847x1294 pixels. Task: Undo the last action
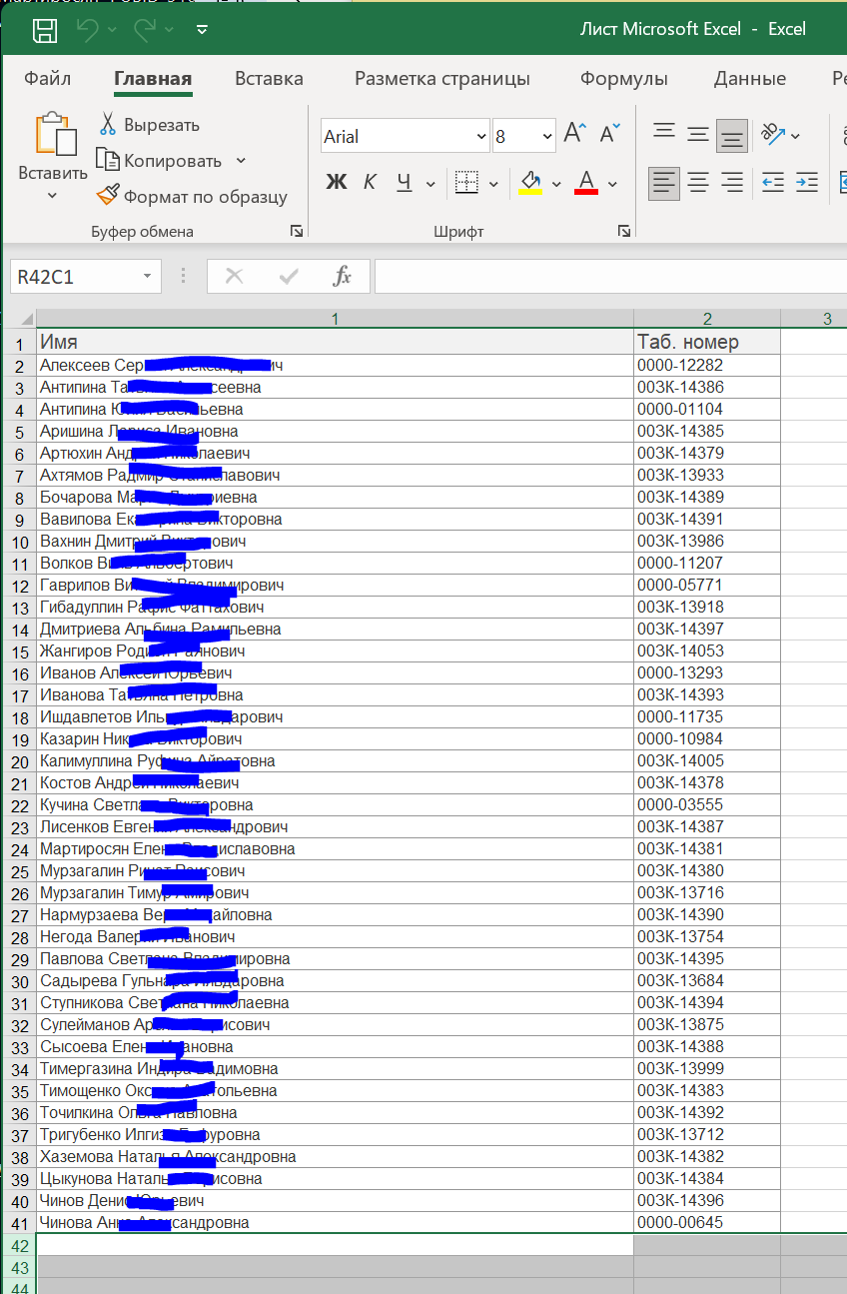coord(87,30)
